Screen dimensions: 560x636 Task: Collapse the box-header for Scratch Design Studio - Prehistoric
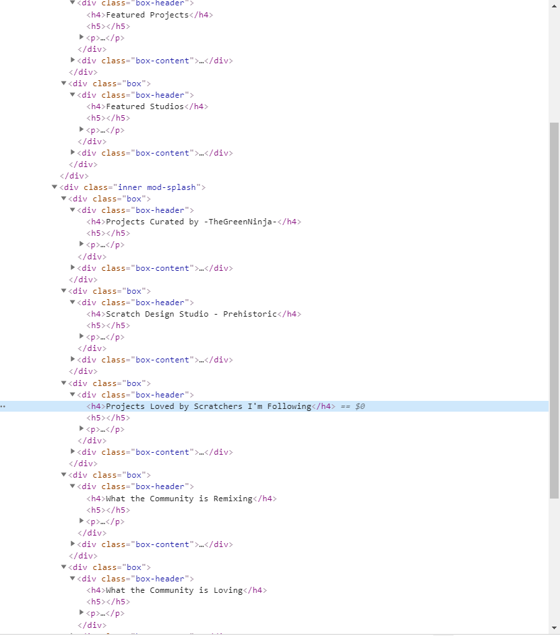pyautogui.click(x=72, y=302)
